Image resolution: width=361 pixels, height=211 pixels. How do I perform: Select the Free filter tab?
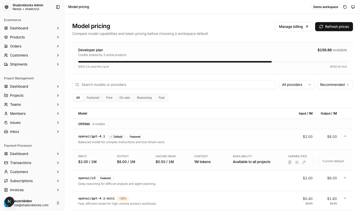tap(109, 98)
